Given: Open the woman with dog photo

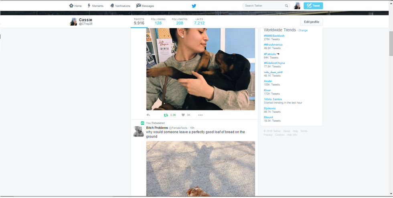Looking at the screenshot, I should pyautogui.click(x=201, y=69).
